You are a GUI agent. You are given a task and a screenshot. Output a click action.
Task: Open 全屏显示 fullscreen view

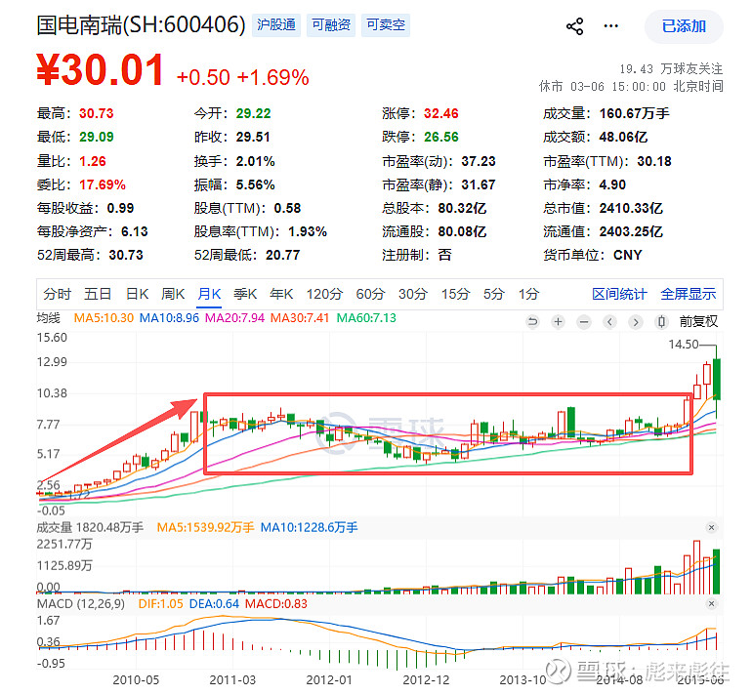coord(689,294)
